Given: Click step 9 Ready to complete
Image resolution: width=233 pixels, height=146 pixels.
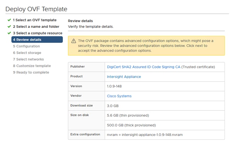Looking at the screenshot, I should pos(31,72).
